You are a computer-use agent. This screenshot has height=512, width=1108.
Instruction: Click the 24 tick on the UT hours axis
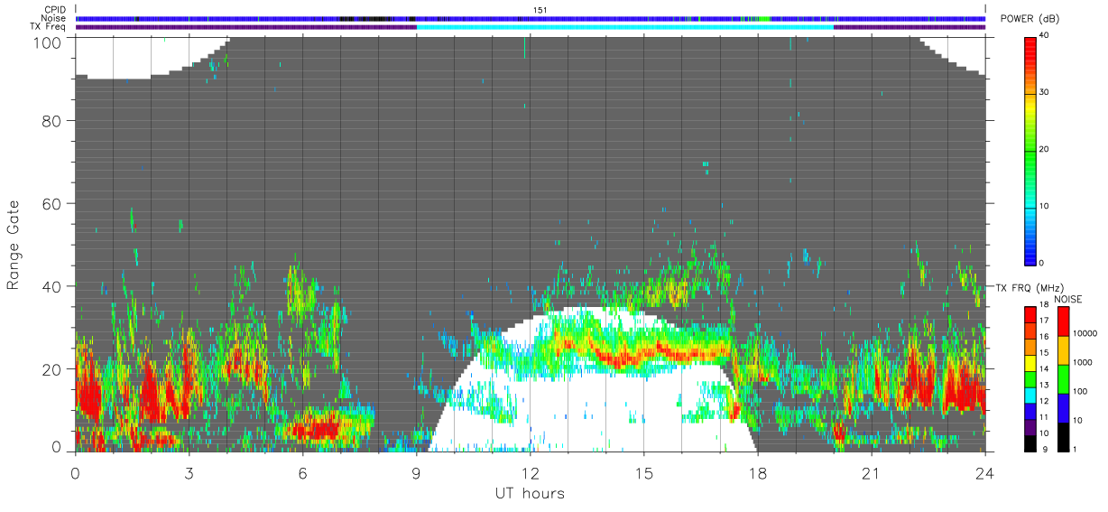point(985,472)
